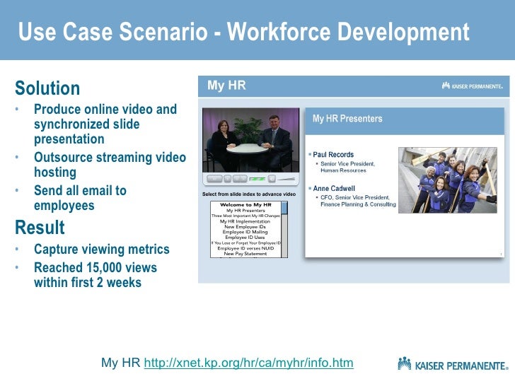Click the 'My HR' panel title
Screen dimensions: 515x386
click(x=226, y=86)
